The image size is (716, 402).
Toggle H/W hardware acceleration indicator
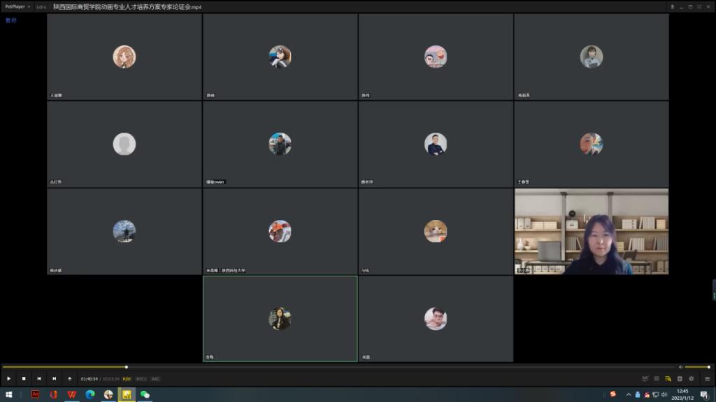(x=127, y=379)
